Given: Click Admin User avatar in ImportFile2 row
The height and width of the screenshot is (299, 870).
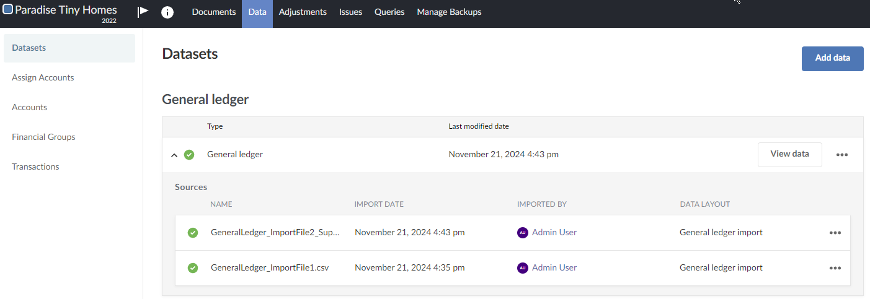Looking at the screenshot, I should (x=522, y=233).
